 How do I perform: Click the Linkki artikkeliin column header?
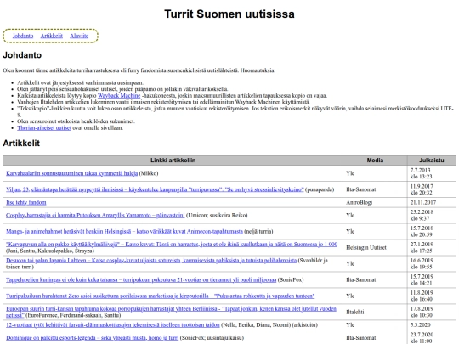click(x=173, y=161)
